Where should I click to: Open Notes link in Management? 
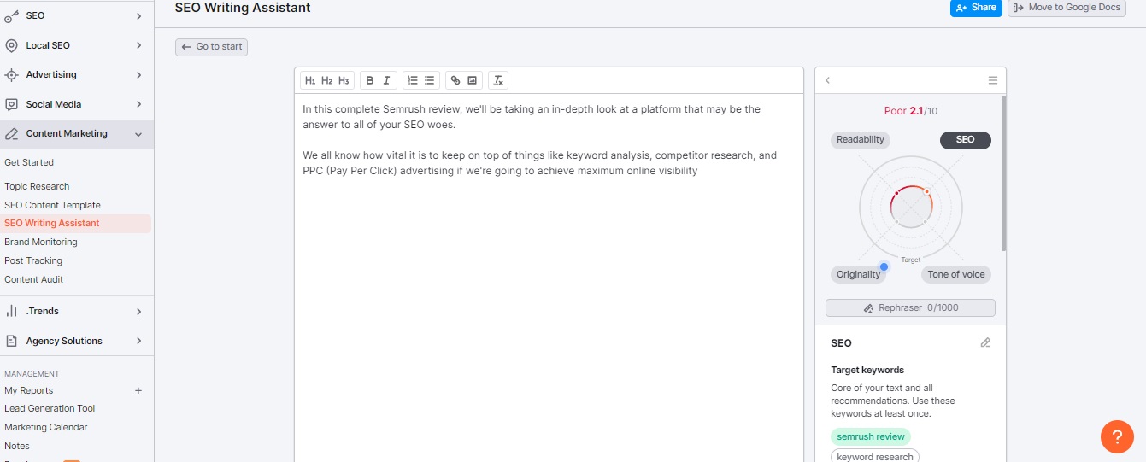pos(17,446)
